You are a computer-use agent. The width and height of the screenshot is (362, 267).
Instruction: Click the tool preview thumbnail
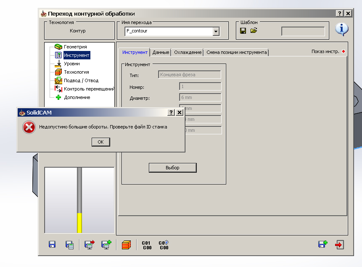click(x=79, y=200)
